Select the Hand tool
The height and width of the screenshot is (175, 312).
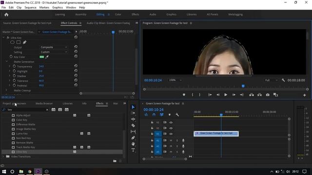pos(133,144)
